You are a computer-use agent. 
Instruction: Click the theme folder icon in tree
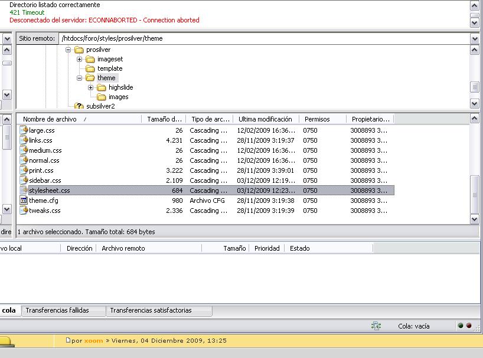90,78
